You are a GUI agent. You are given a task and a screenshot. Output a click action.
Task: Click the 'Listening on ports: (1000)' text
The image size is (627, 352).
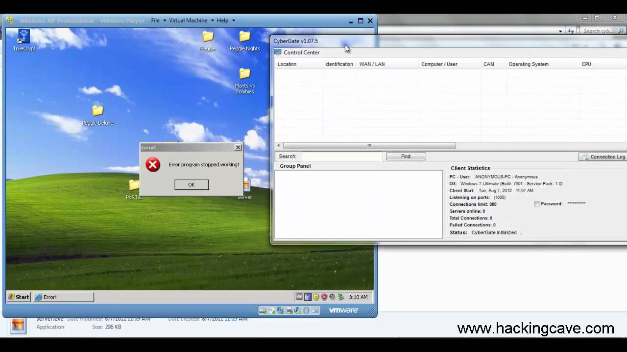(x=478, y=198)
